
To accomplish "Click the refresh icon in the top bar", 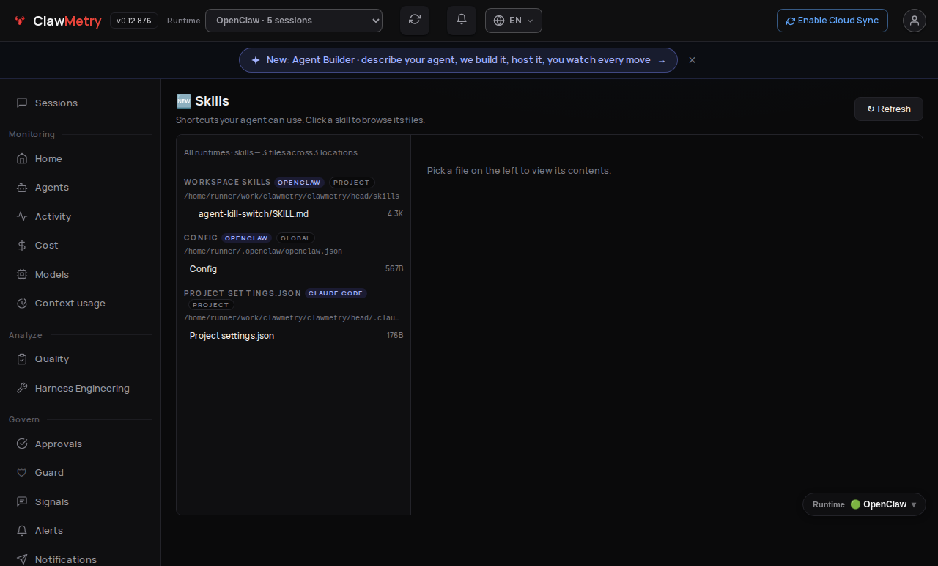I will point(415,20).
